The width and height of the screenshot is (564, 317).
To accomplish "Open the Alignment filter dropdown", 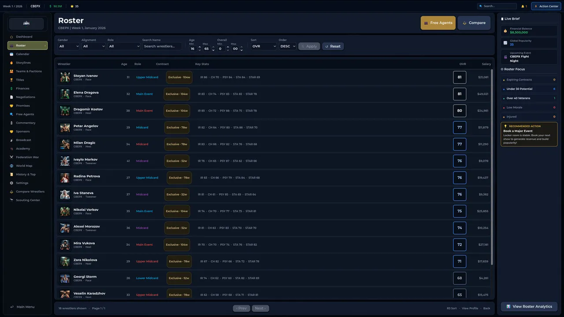I will (x=94, y=46).
